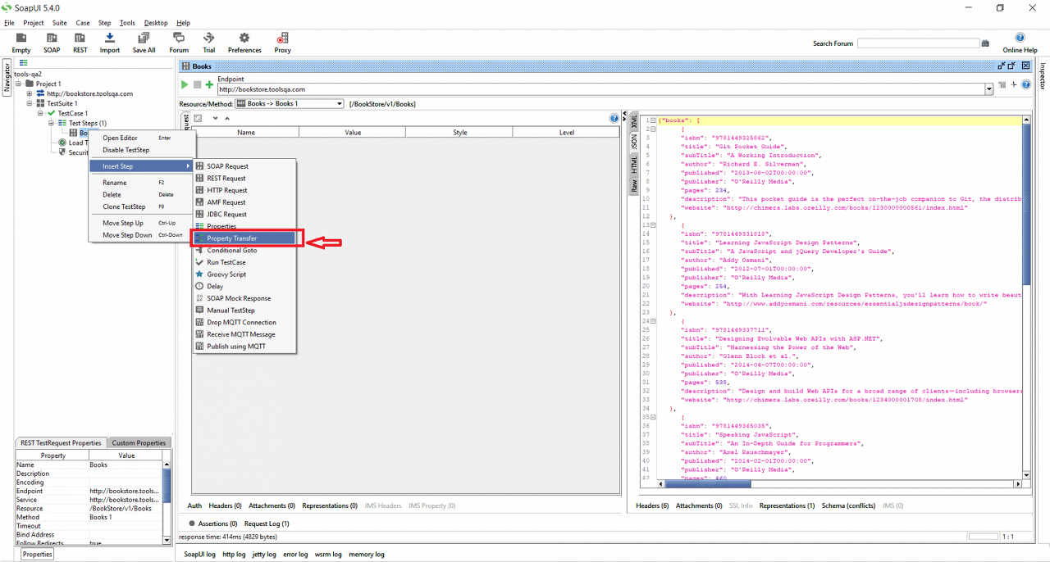
Task: Open Request Log (1)
Action: click(267, 523)
